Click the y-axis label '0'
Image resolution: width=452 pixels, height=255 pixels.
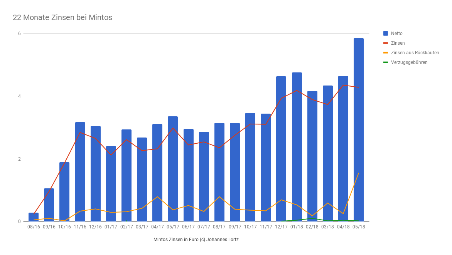point(19,221)
